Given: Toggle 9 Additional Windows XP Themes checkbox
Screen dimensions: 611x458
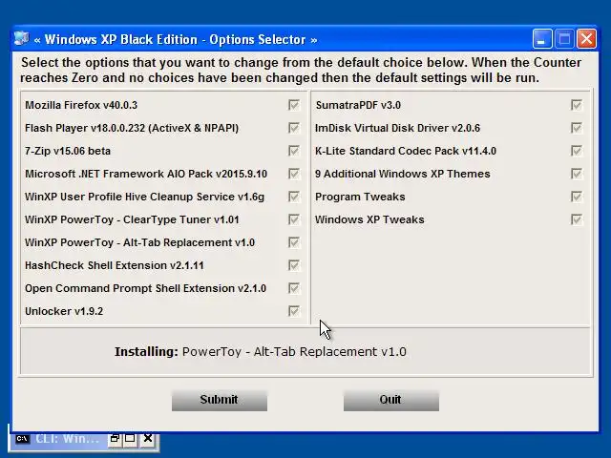Looking at the screenshot, I should coord(577,174).
